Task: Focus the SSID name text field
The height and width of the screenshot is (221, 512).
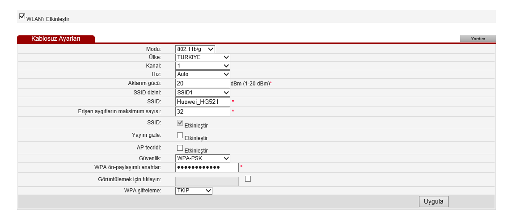Action: (202, 102)
